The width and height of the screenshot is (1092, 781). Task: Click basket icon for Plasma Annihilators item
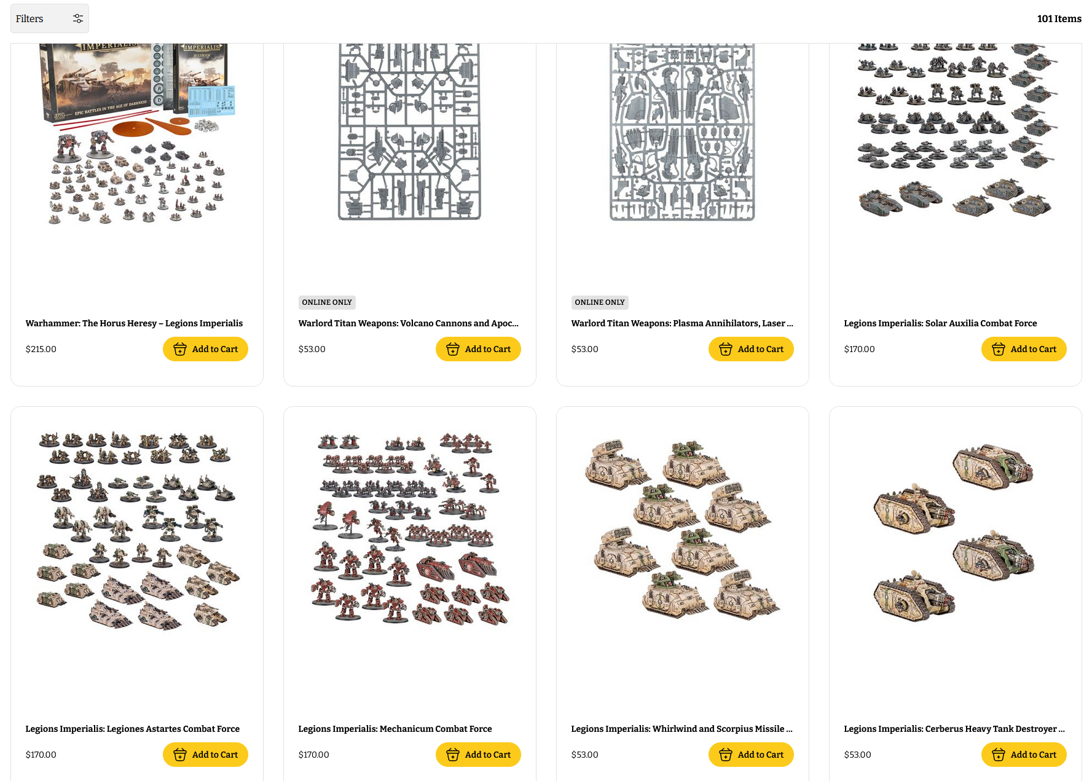point(726,349)
